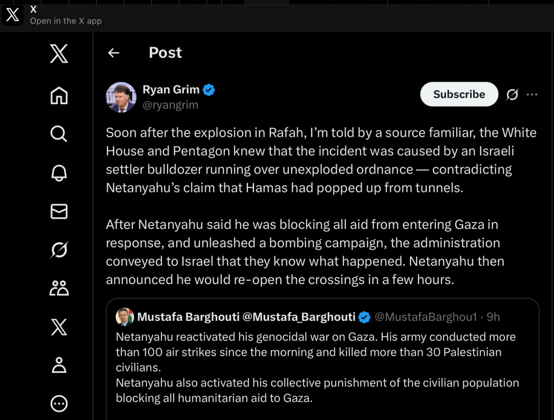
Task: Subscribe to Ryan Grim
Action: pos(458,95)
